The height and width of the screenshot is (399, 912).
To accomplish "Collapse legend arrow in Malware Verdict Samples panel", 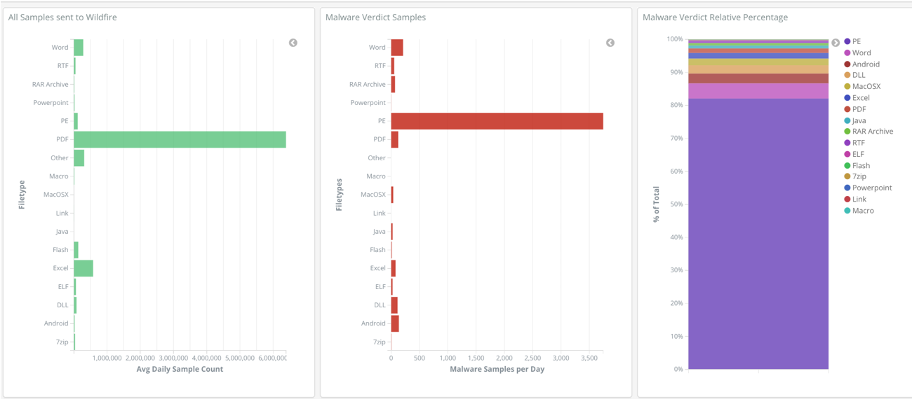I will pyautogui.click(x=610, y=43).
